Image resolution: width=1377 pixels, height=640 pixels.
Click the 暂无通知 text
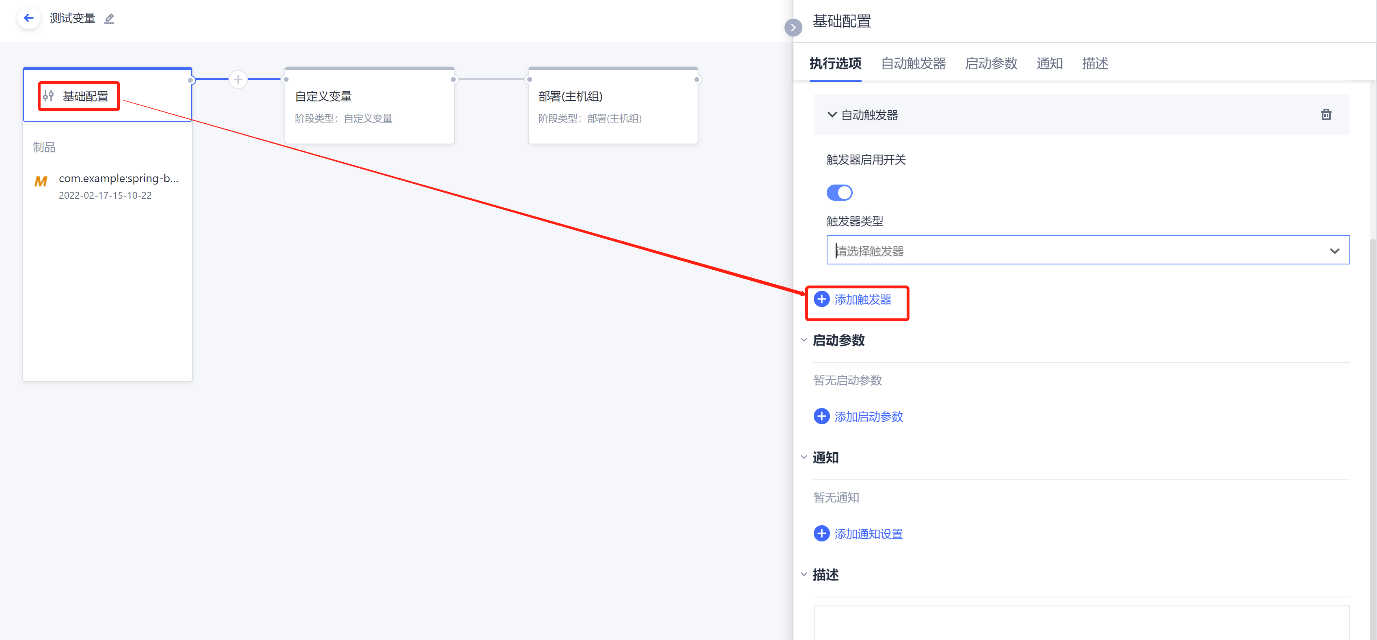click(x=836, y=497)
